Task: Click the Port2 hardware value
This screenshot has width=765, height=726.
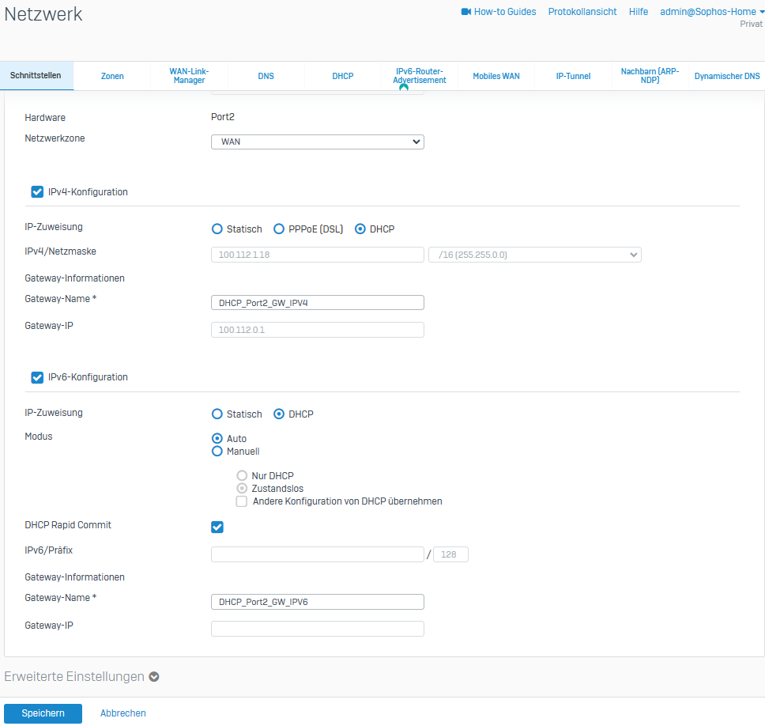Action: point(223,117)
